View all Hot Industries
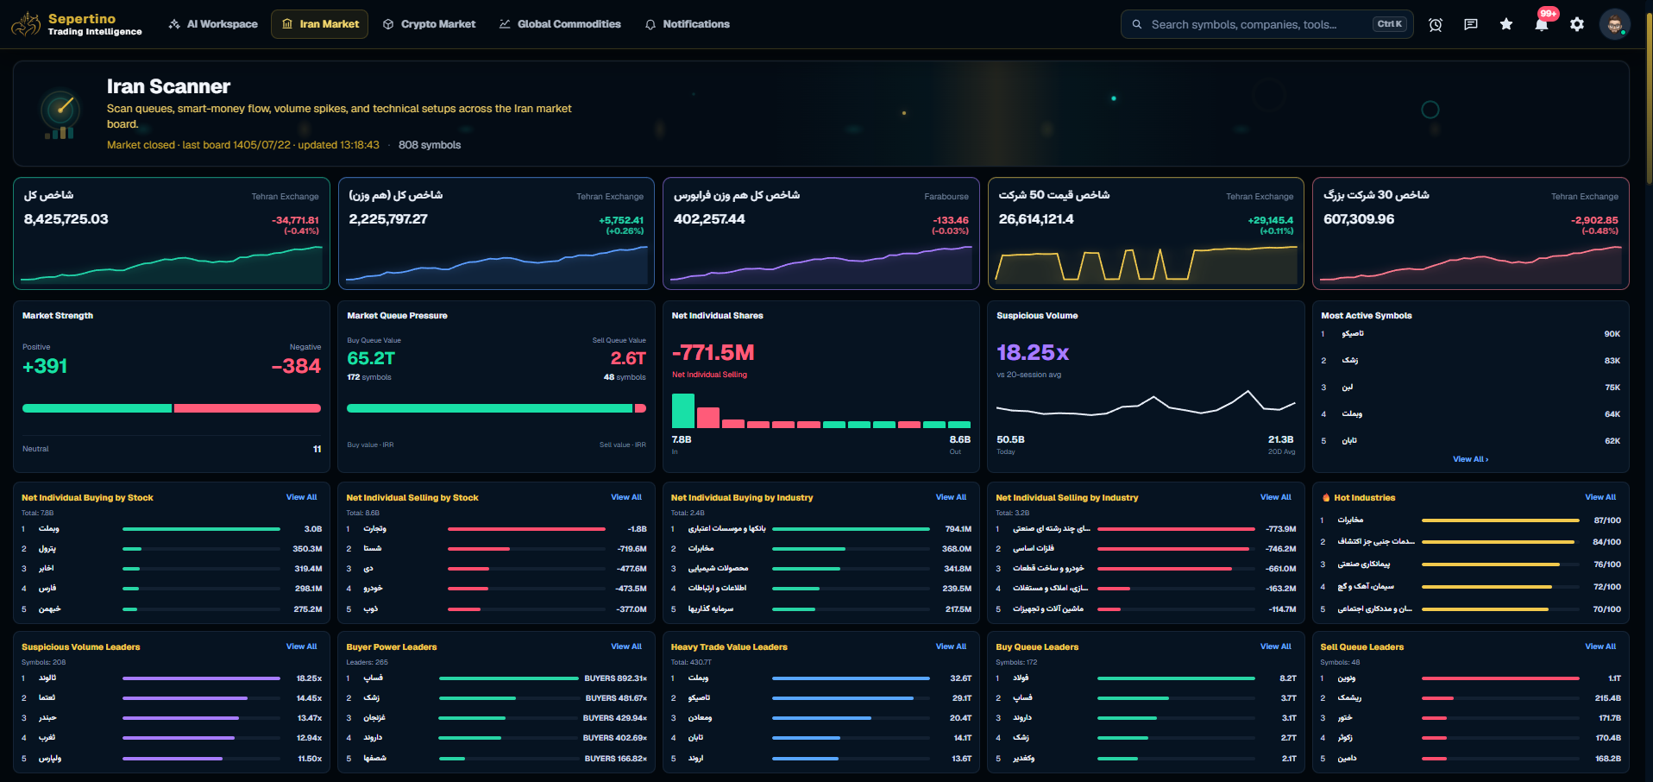 tap(1600, 497)
